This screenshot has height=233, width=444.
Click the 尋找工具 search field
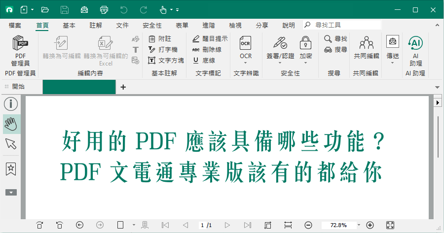click(x=342, y=25)
